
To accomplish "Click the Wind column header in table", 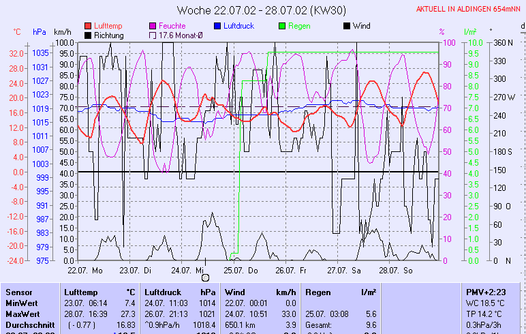I will click(234, 292).
